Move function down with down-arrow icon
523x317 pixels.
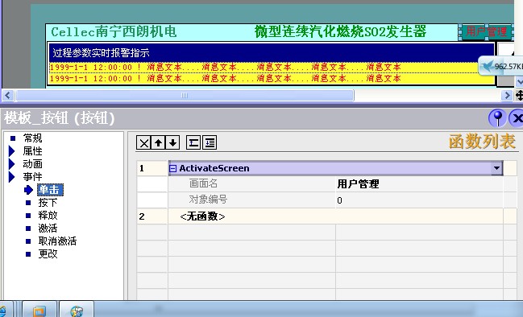pos(172,143)
